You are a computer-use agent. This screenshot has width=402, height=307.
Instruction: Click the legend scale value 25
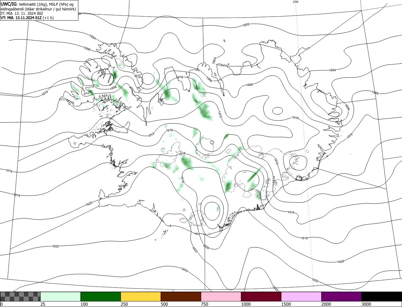coord(43,304)
